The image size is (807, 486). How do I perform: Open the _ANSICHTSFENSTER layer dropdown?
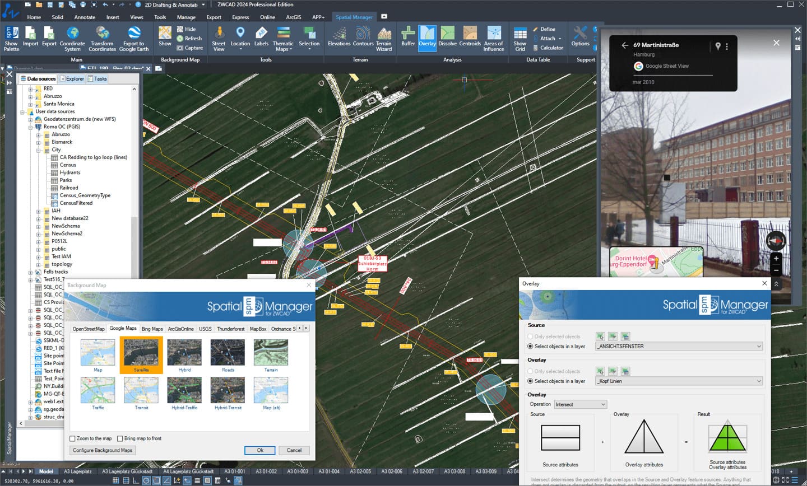[x=679, y=347]
